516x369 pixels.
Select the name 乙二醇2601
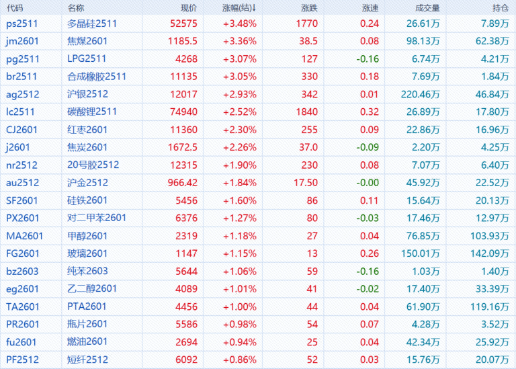click(x=92, y=289)
